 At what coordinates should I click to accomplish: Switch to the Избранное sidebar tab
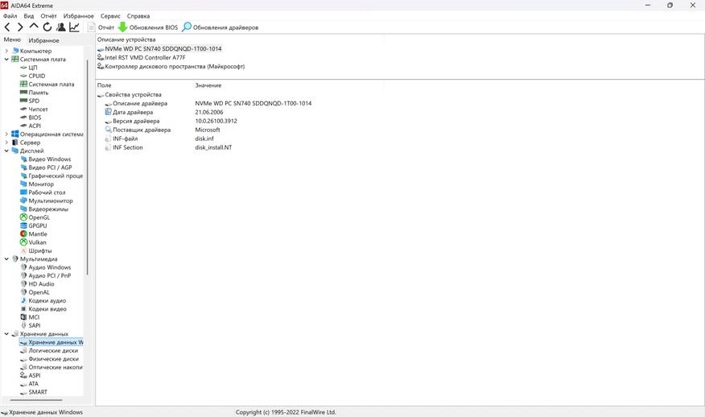pos(43,40)
